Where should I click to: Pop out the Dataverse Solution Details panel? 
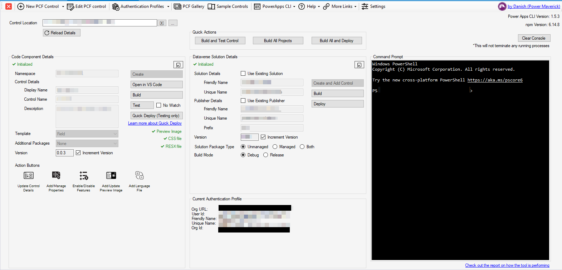point(359,65)
